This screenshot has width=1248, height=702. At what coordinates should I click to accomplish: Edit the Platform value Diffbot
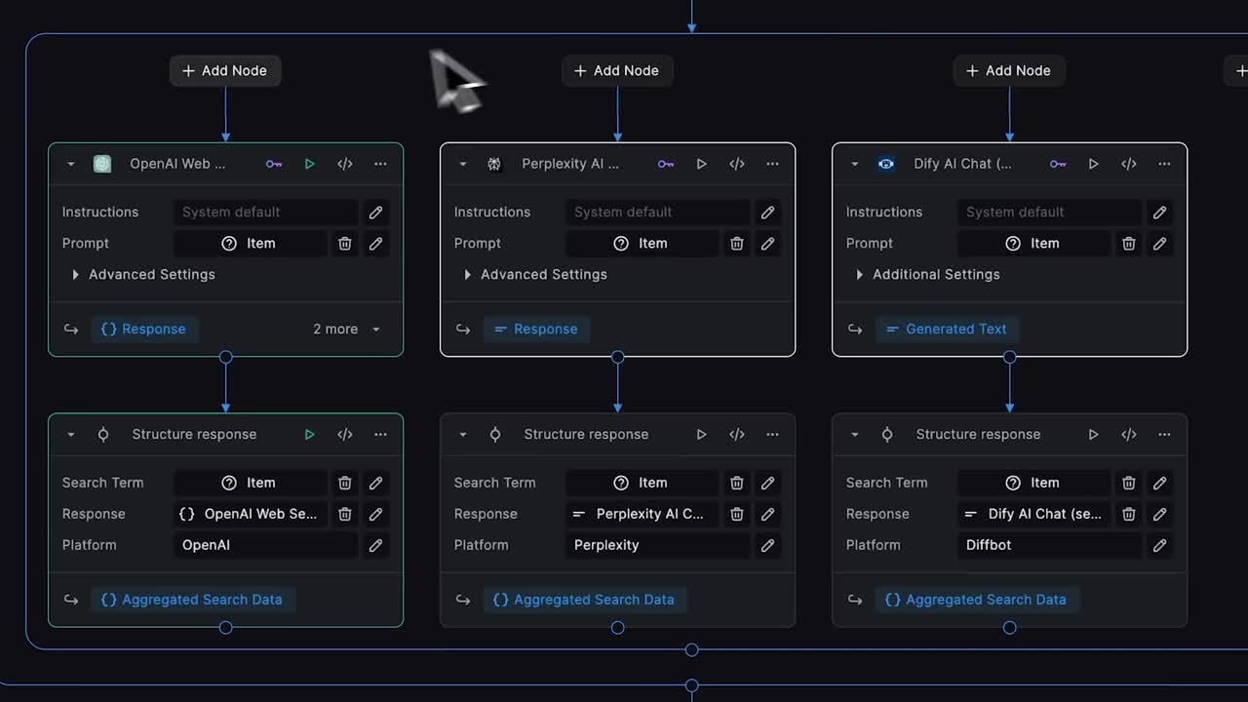click(x=1159, y=545)
